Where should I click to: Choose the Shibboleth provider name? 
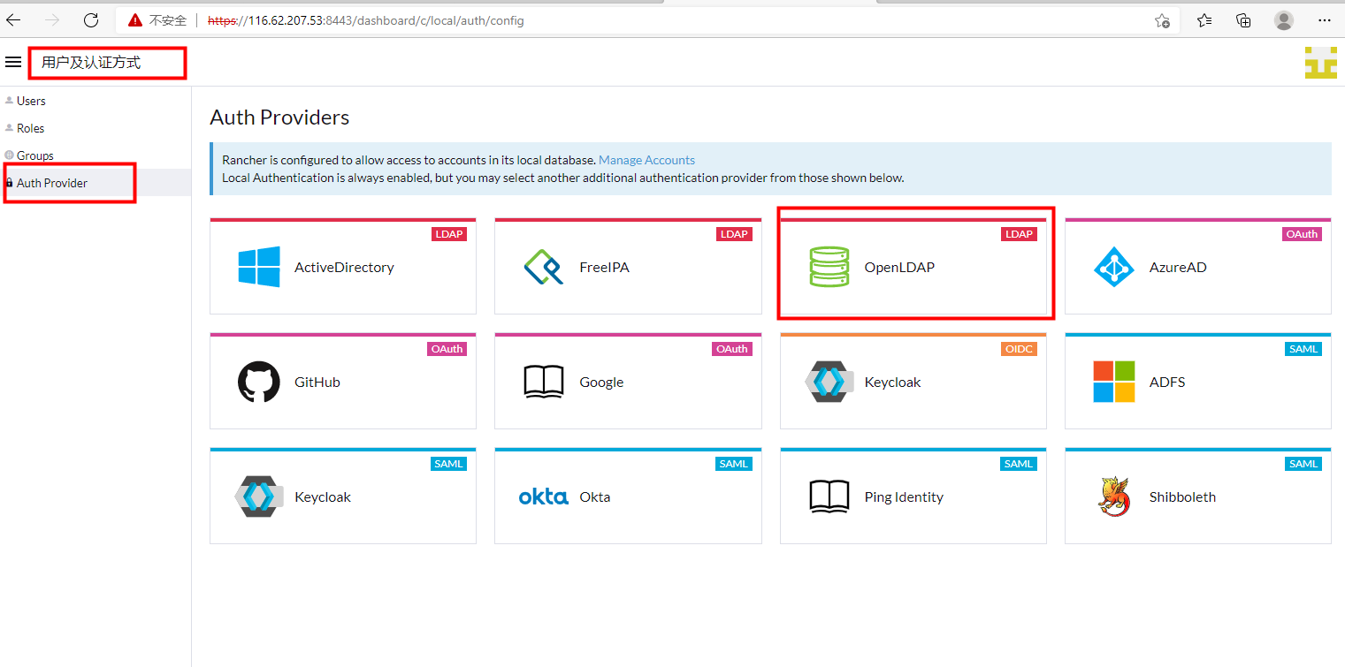[x=1182, y=496]
